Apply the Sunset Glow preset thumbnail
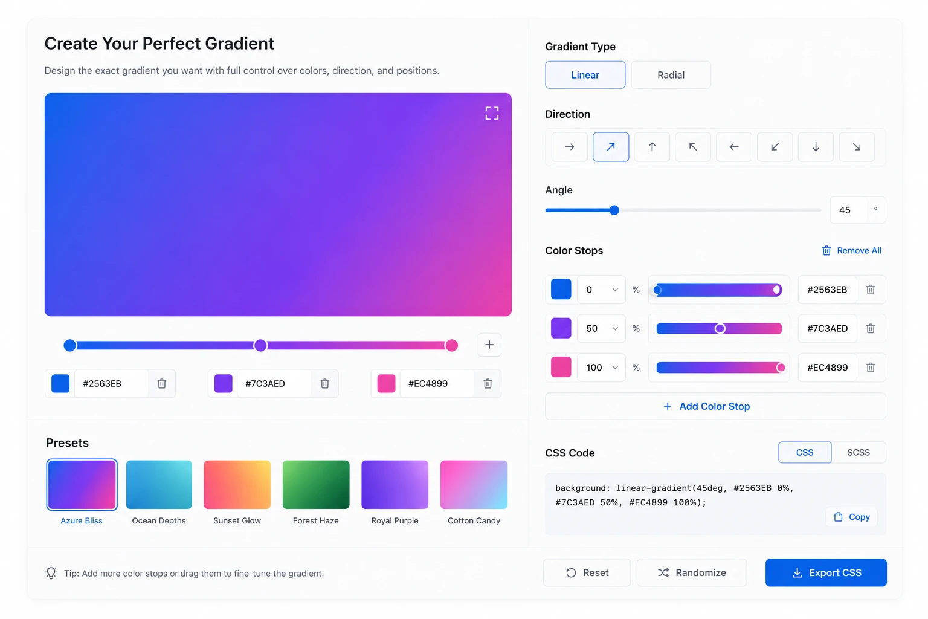Image resolution: width=928 pixels, height=619 pixels. pos(237,485)
